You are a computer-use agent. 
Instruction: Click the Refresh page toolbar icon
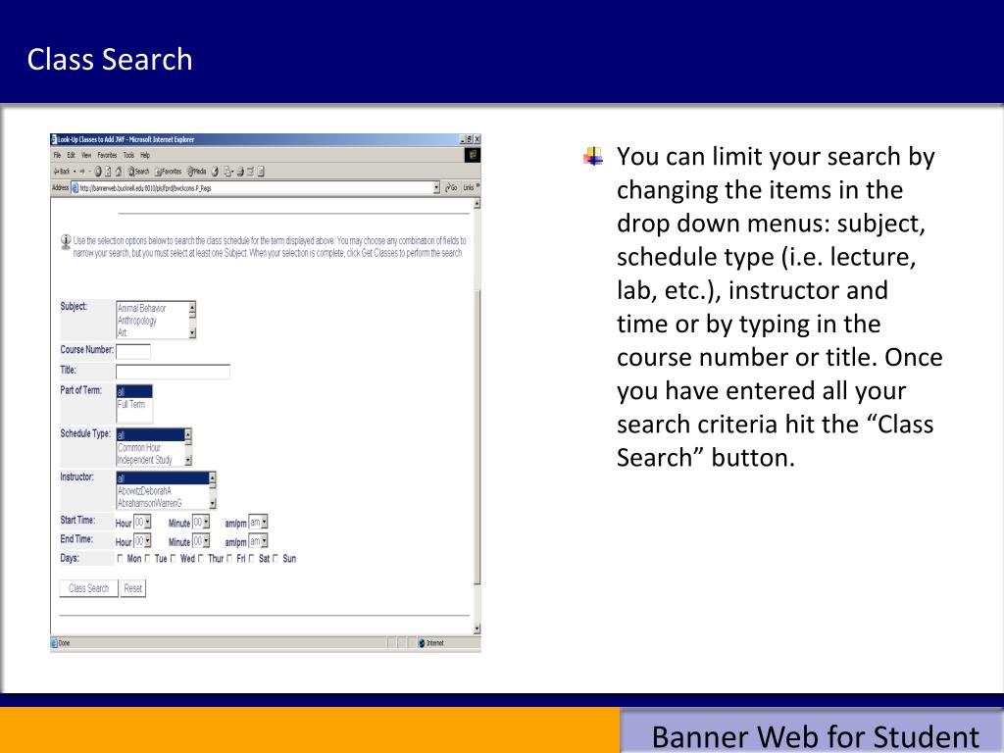[108, 171]
